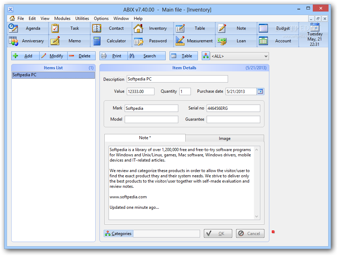Image resolution: width=338 pixels, height=256 pixels.
Task: Open the File menu
Action: (x=21, y=19)
